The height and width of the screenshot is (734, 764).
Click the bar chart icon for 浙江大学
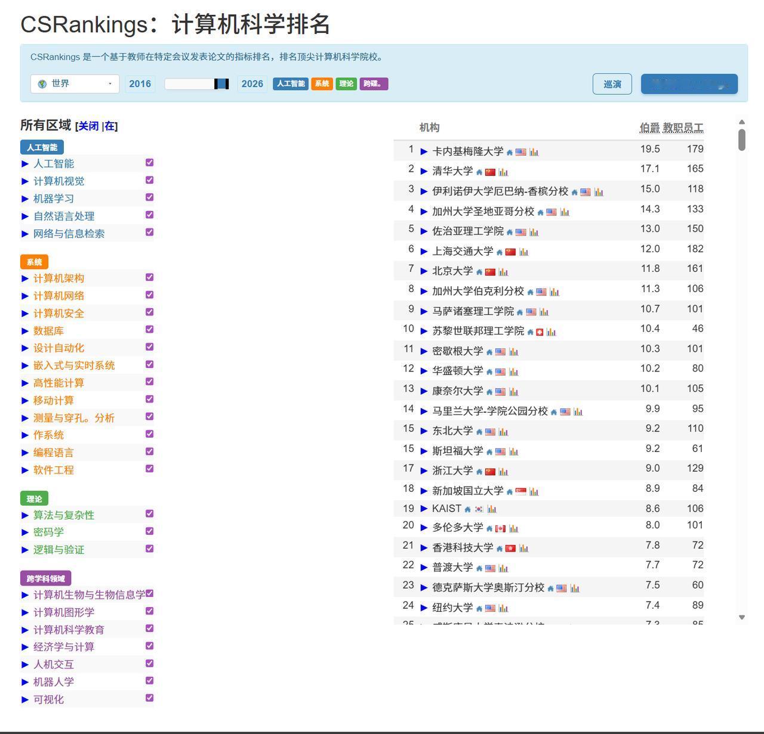[503, 471]
